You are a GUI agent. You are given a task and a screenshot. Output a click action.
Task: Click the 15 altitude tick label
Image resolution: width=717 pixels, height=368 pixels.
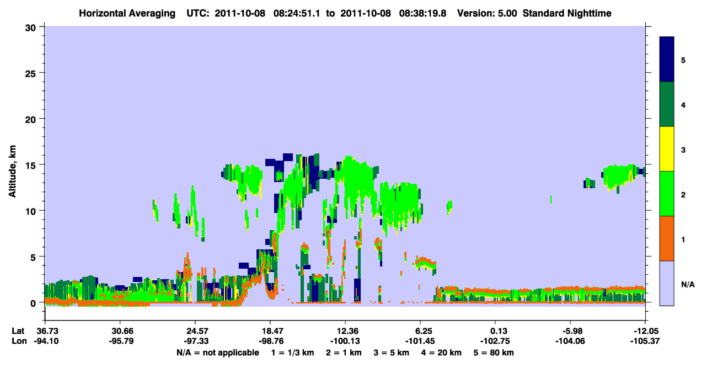pos(32,164)
